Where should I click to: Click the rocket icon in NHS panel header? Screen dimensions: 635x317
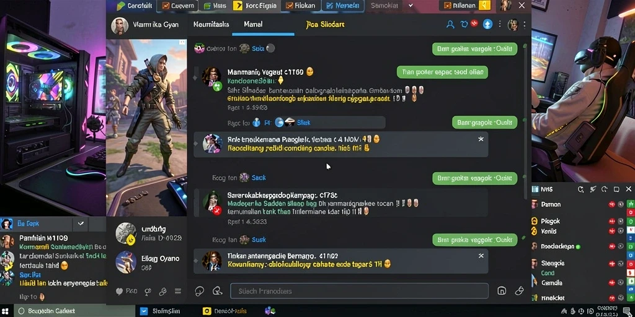(x=593, y=189)
